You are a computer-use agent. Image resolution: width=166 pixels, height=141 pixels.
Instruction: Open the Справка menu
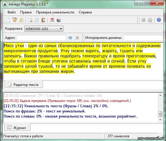point(85,12)
